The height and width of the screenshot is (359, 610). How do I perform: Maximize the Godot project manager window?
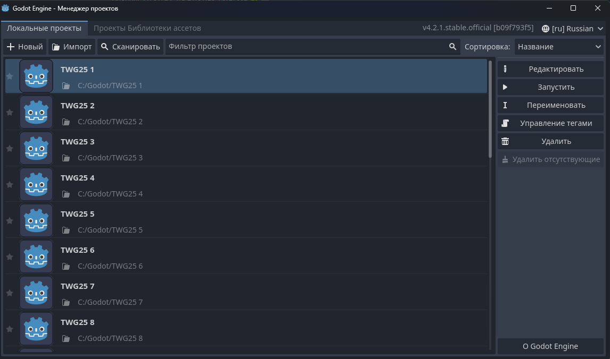(573, 8)
